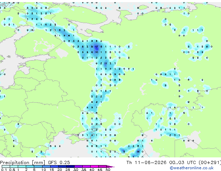Click the '11' precipitation value on the map
Image resolution: width=221 pixels, height=171 pixels.
106,64
